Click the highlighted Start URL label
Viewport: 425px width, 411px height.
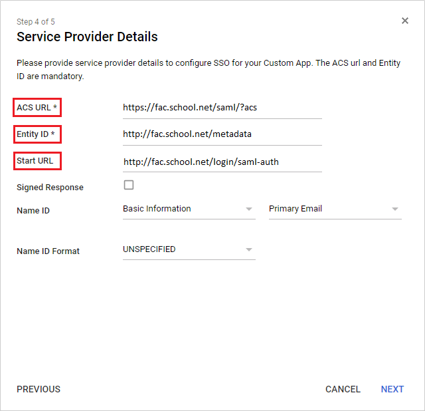click(x=37, y=161)
